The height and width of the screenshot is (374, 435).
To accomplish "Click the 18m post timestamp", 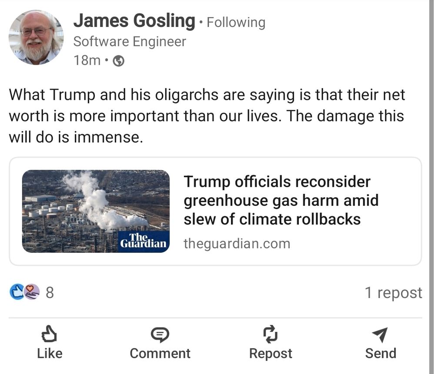I will (87, 60).
